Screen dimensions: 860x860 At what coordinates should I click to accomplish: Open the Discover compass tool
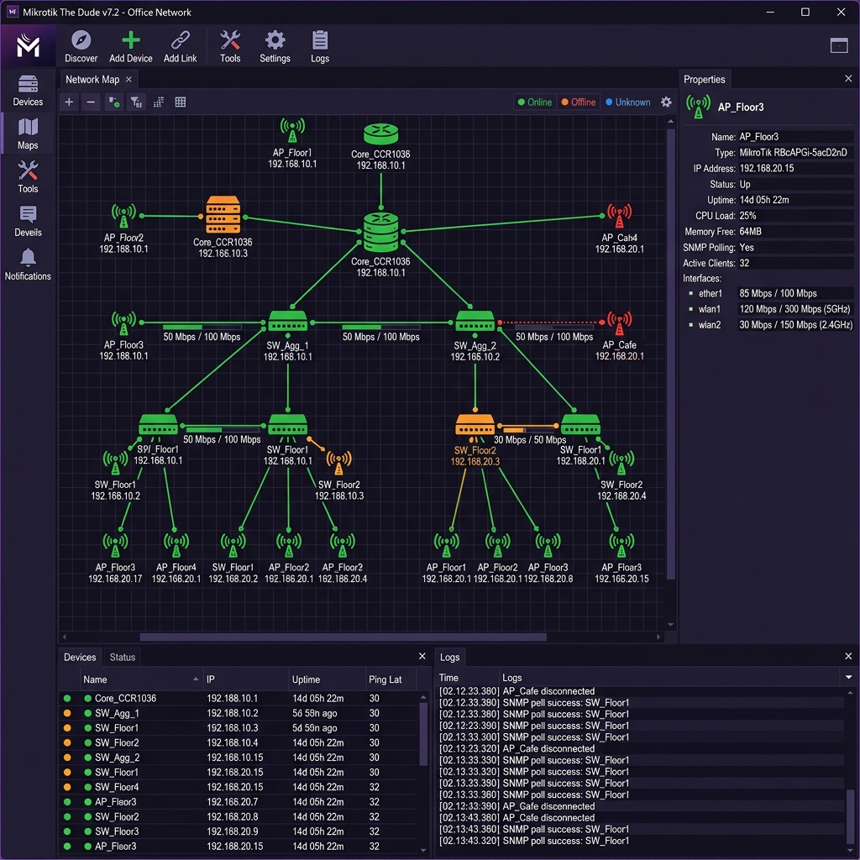coord(81,47)
